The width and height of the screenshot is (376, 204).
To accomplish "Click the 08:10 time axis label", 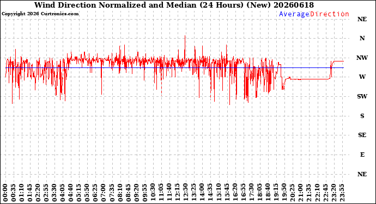I will pyautogui.click(x=120, y=193).
